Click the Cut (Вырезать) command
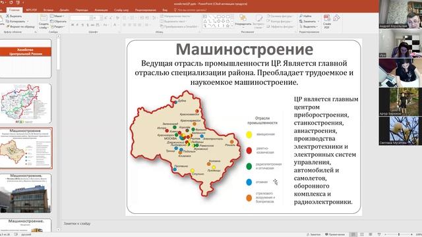The height and width of the screenshot is (237, 422). [15, 16]
